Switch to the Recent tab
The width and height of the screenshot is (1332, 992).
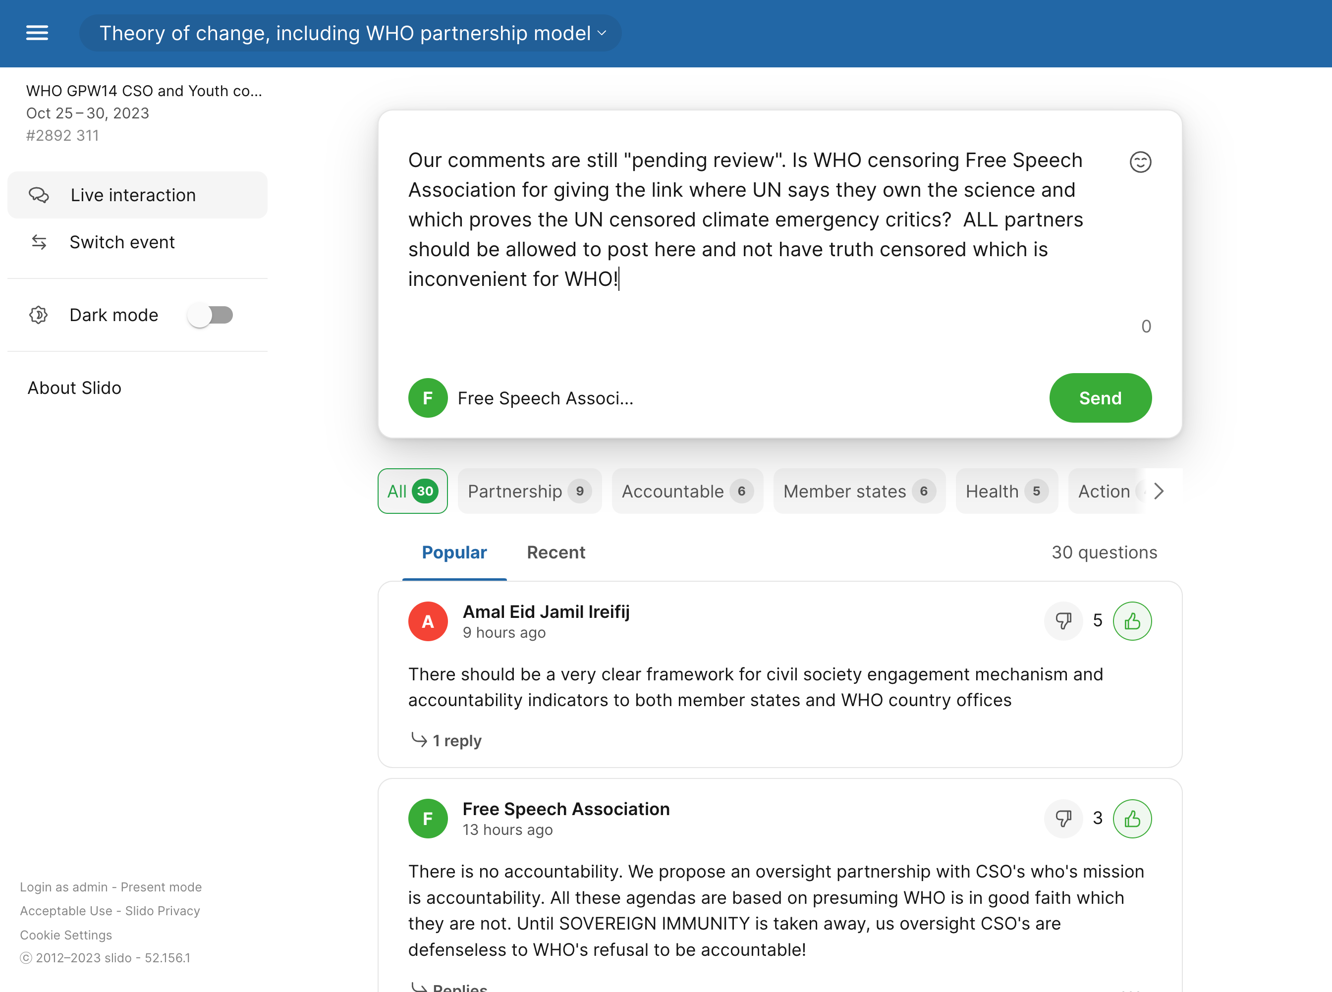(555, 552)
